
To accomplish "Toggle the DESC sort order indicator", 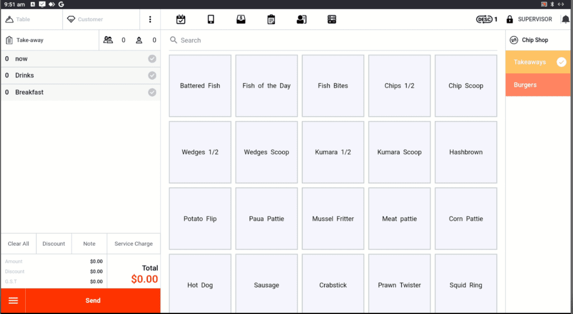I will [486, 20].
